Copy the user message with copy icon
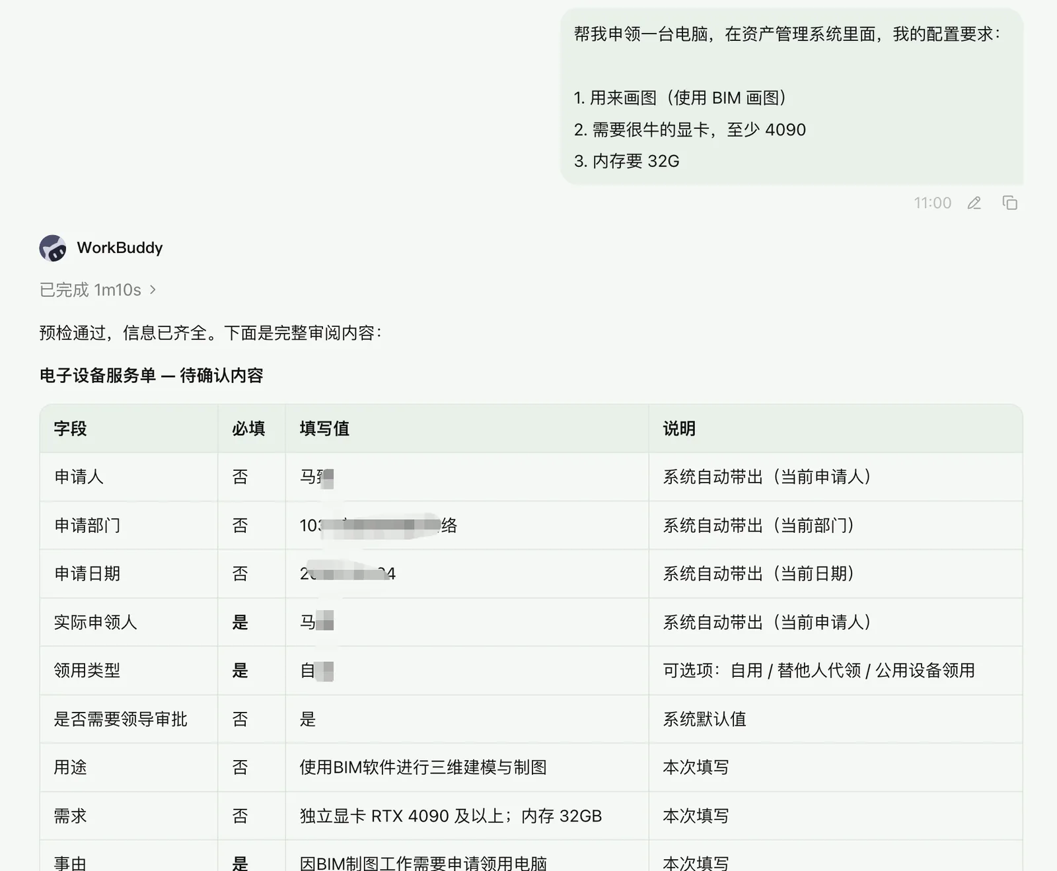This screenshot has width=1057, height=871. point(1009,203)
